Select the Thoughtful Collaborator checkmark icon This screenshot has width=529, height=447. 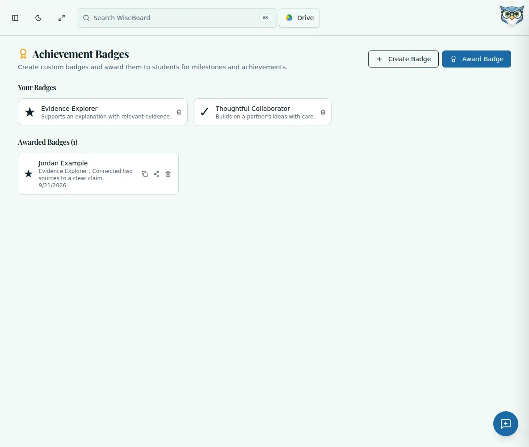(205, 112)
